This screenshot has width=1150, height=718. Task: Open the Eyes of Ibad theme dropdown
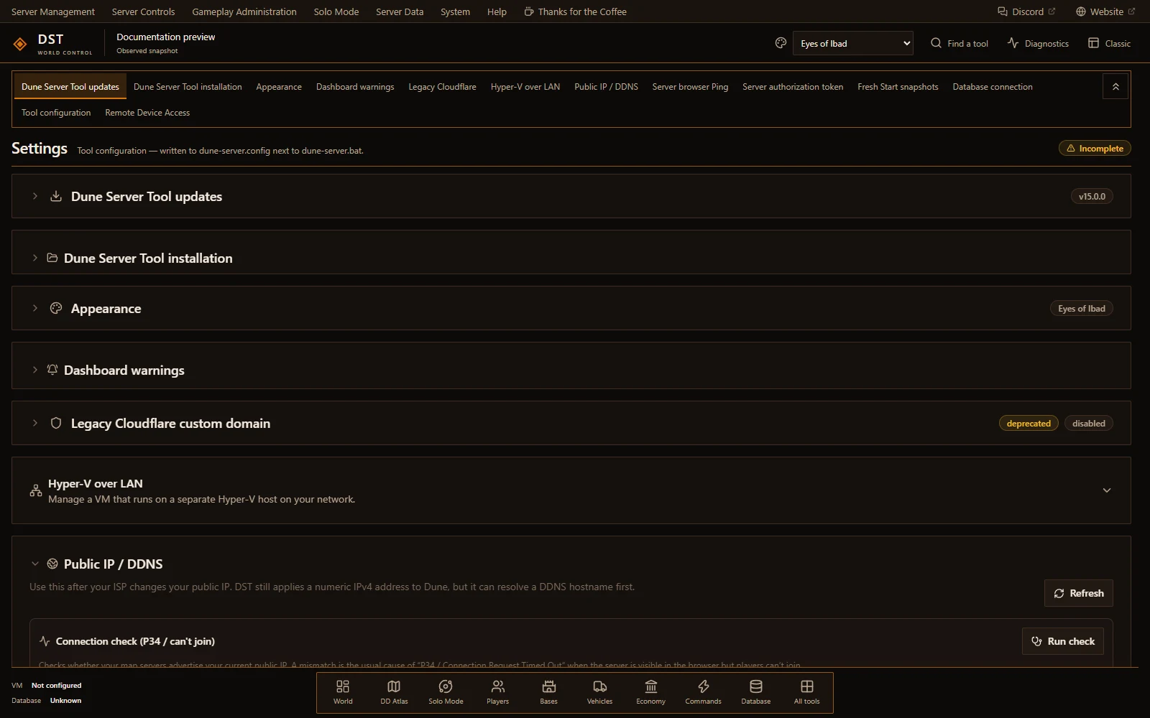coord(852,43)
